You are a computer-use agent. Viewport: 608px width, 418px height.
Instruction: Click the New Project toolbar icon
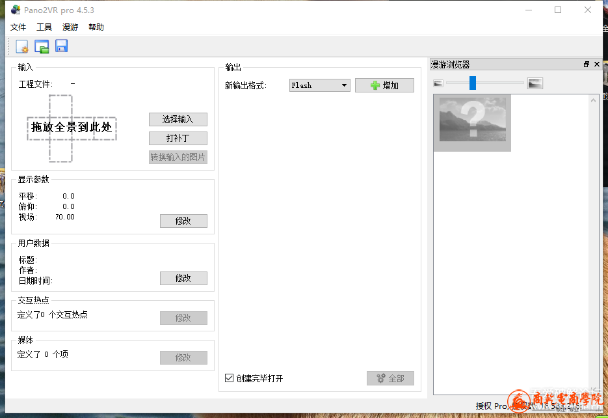tap(22, 46)
